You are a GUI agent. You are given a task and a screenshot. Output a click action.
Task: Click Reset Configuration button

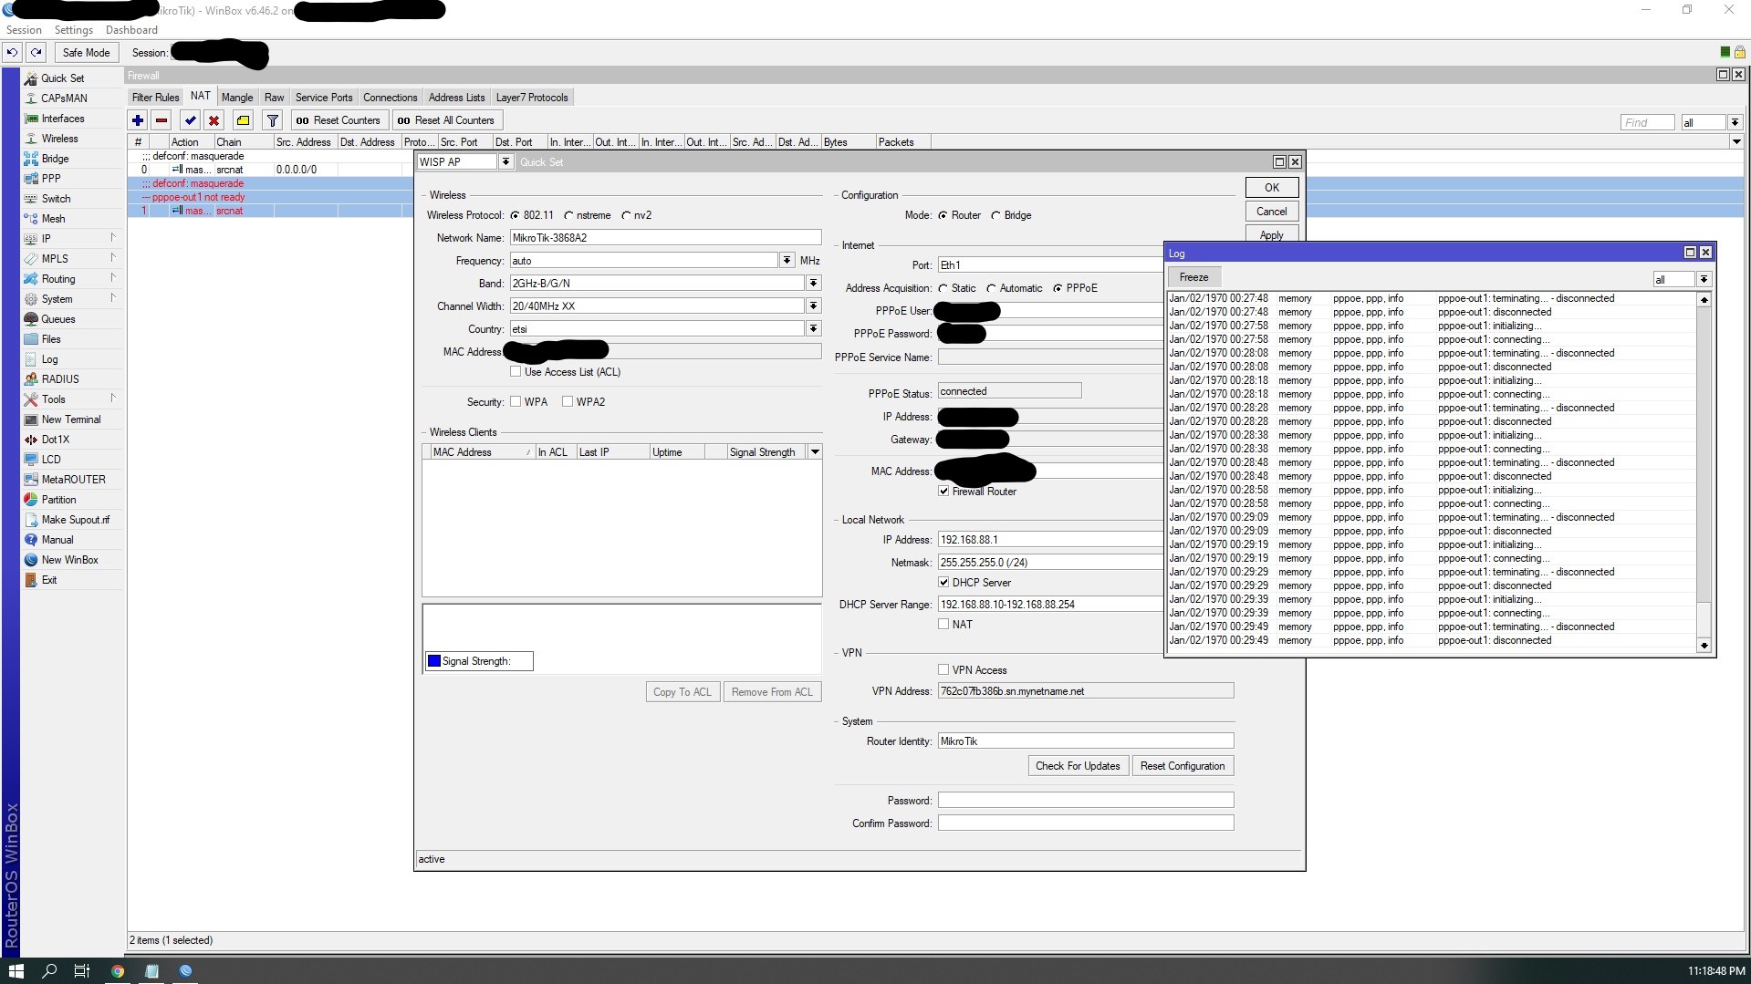tap(1183, 766)
